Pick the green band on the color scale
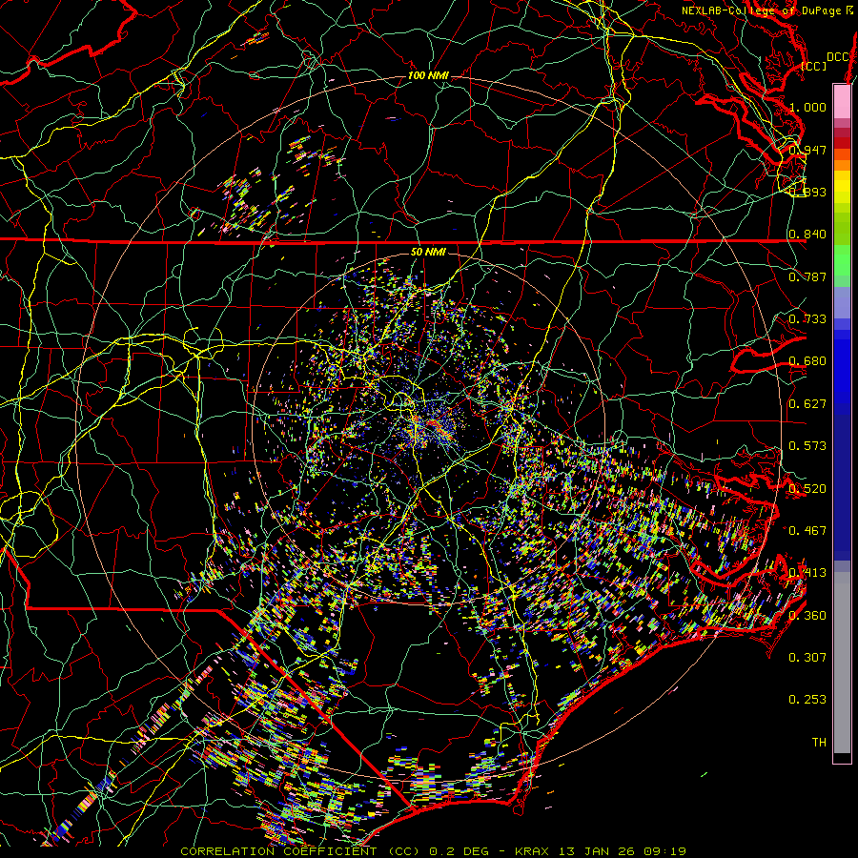 tap(842, 262)
